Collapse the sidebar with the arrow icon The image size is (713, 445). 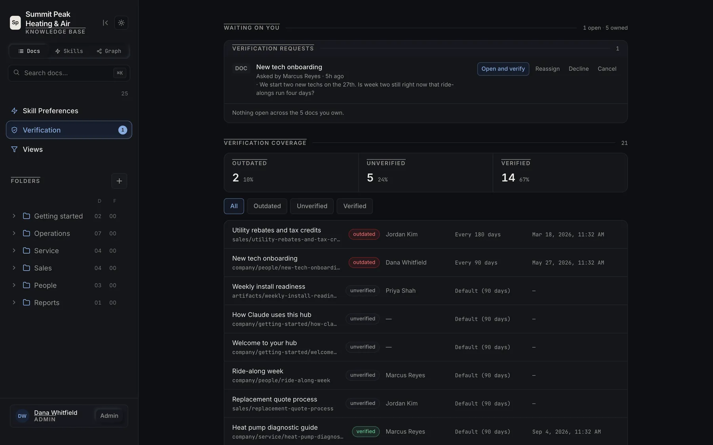105,23
